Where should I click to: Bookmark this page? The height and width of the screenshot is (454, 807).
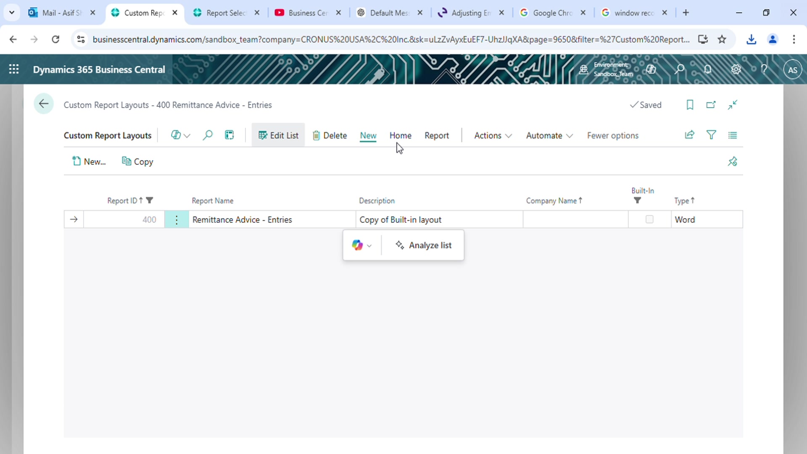pos(690,105)
